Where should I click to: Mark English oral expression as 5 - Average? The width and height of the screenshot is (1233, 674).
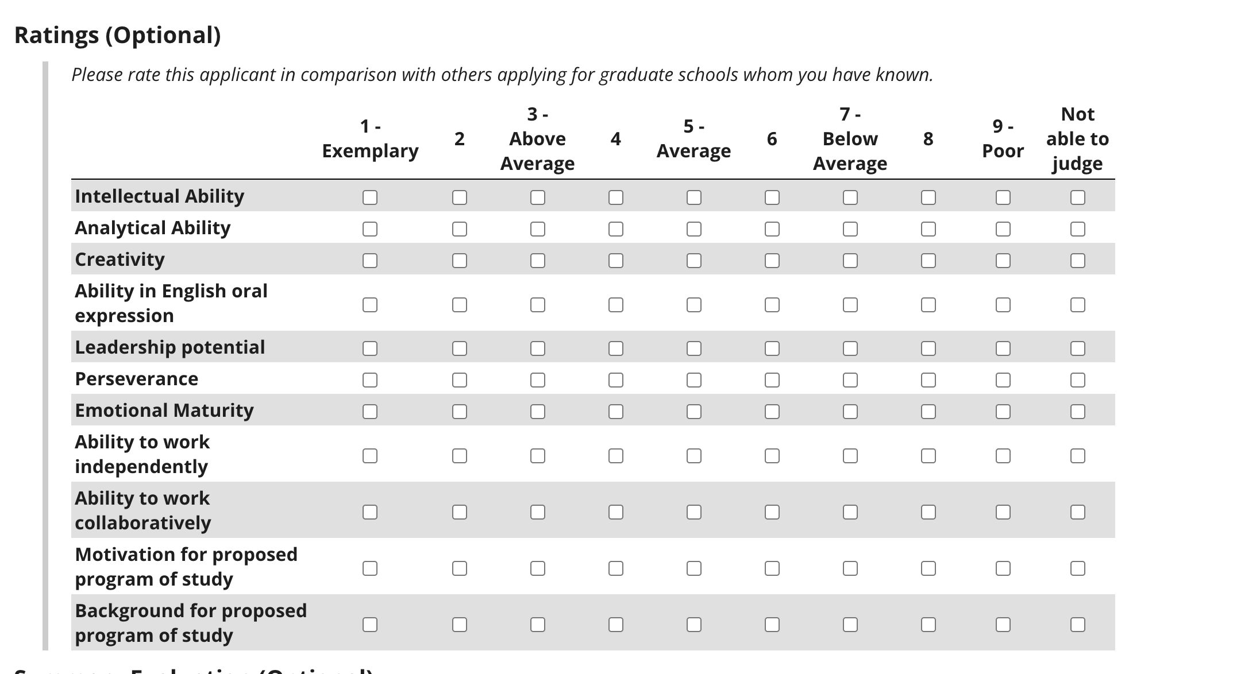tap(694, 305)
